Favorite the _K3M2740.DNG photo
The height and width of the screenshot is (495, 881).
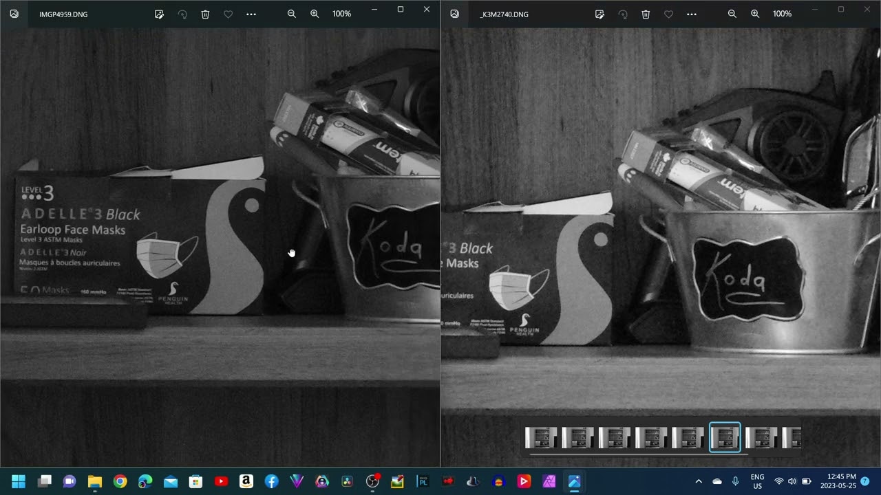point(668,14)
